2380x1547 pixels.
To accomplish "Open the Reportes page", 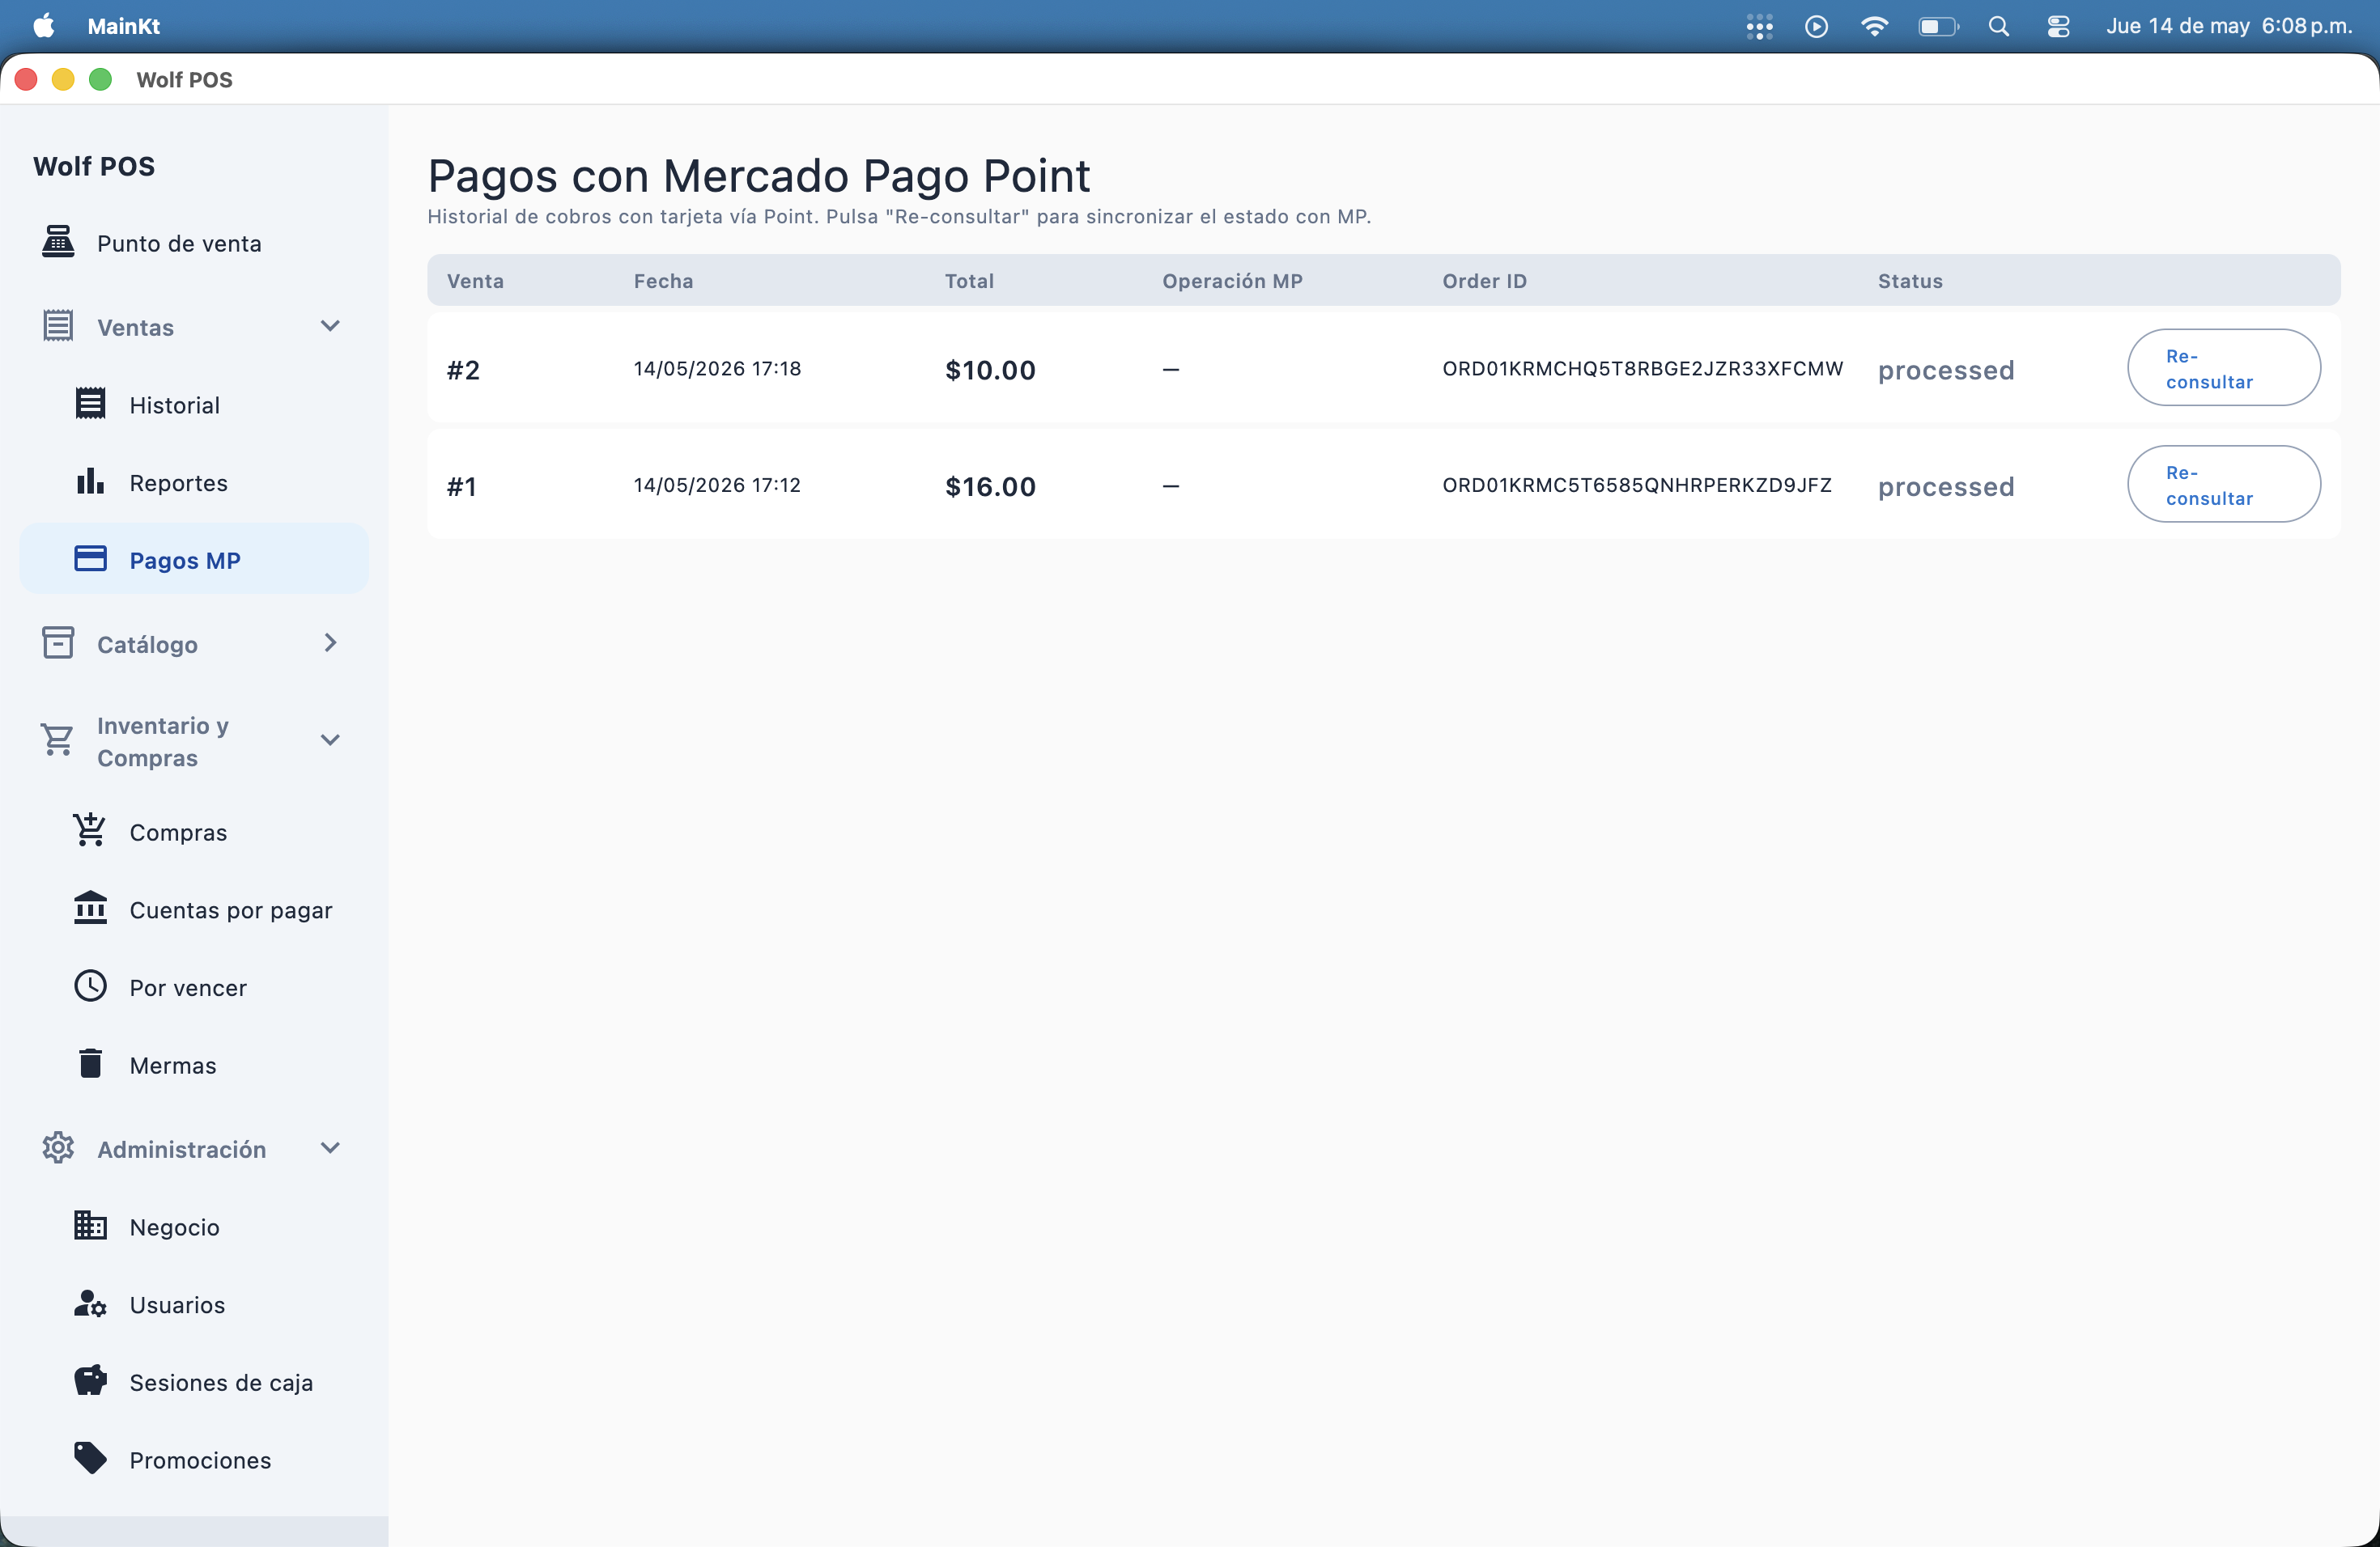I will (194, 483).
